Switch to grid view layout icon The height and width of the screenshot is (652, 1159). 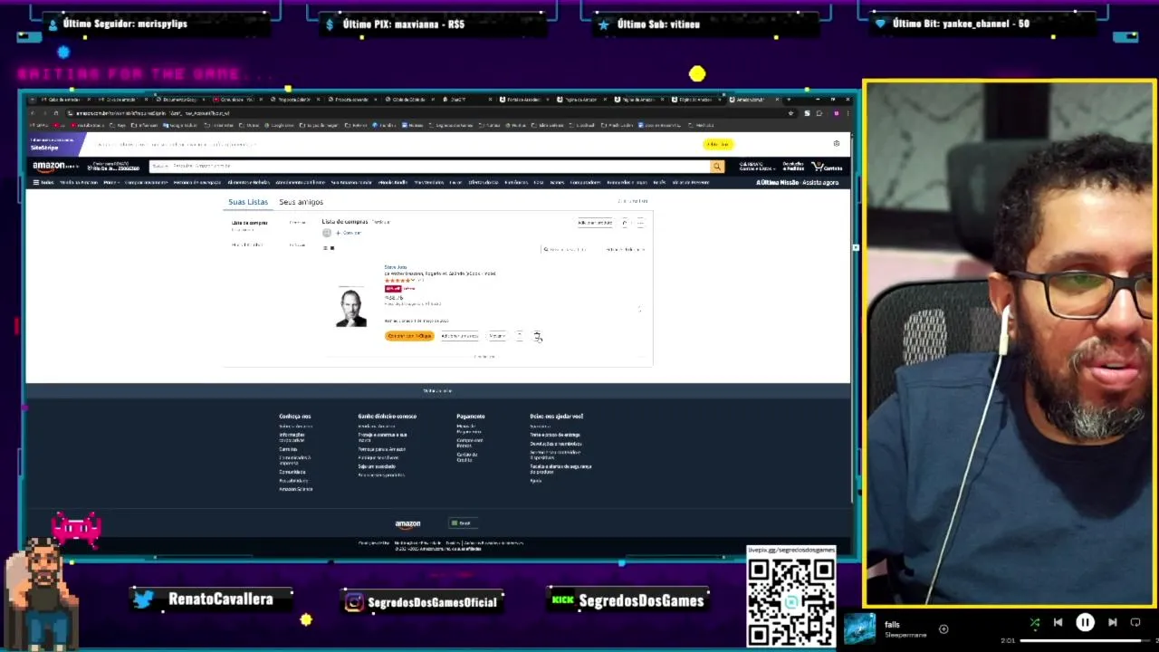(332, 248)
